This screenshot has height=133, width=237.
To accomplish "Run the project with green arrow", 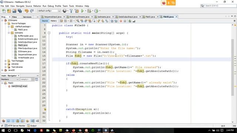I will click(82, 11).
